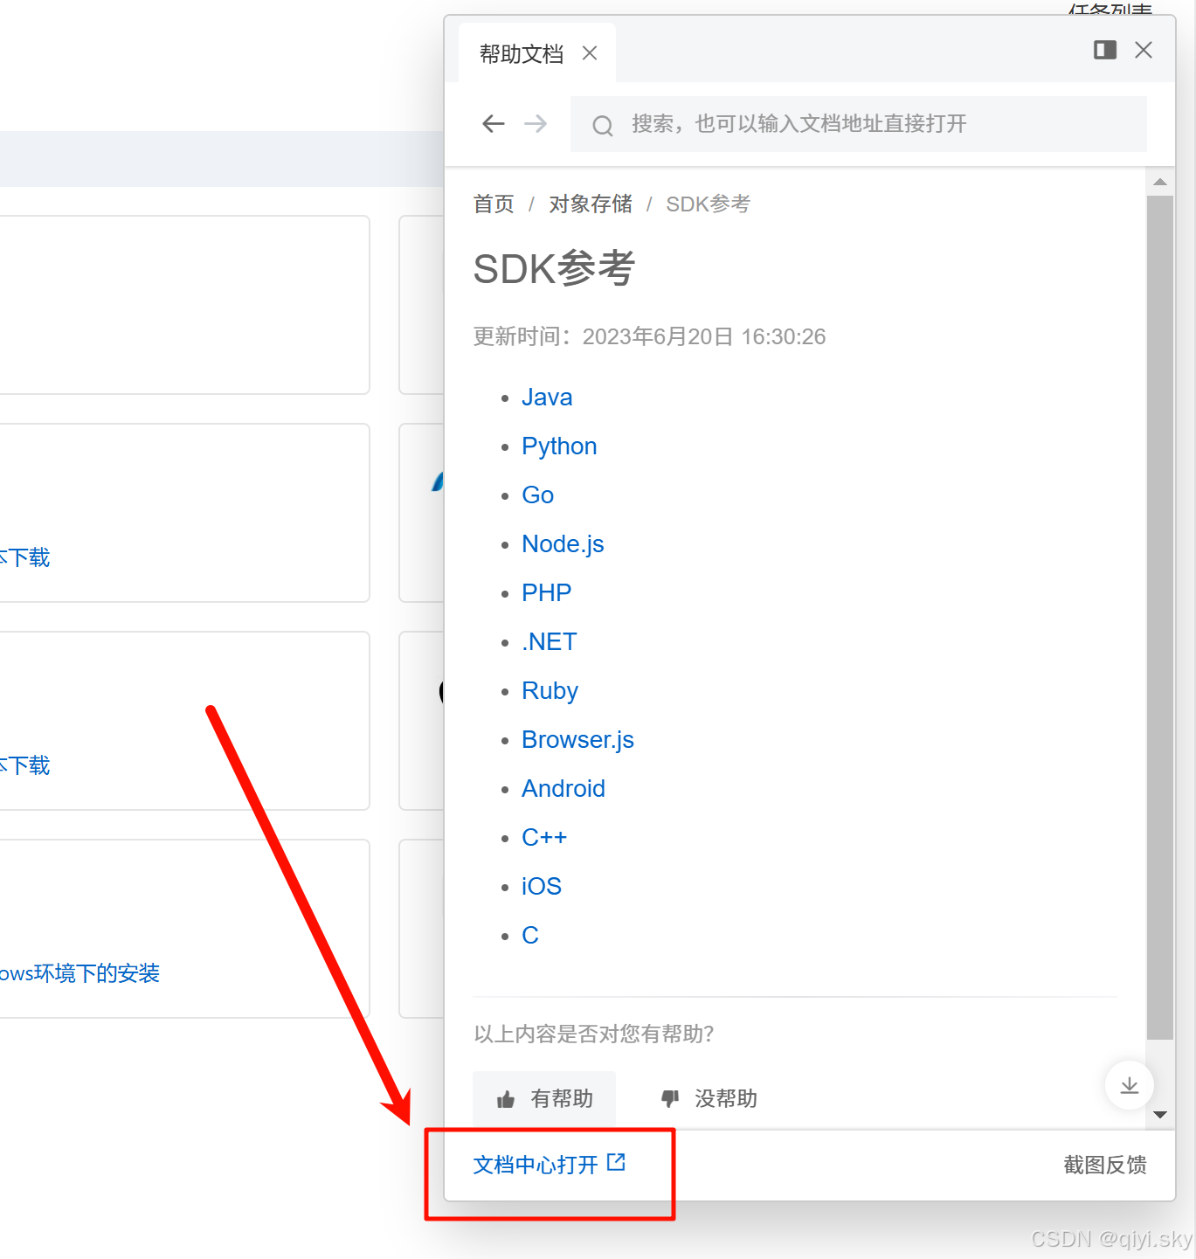Image resolution: width=1196 pixels, height=1259 pixels.
Task: Click the back navigation arrow
Action: click(x=493, y=124)
